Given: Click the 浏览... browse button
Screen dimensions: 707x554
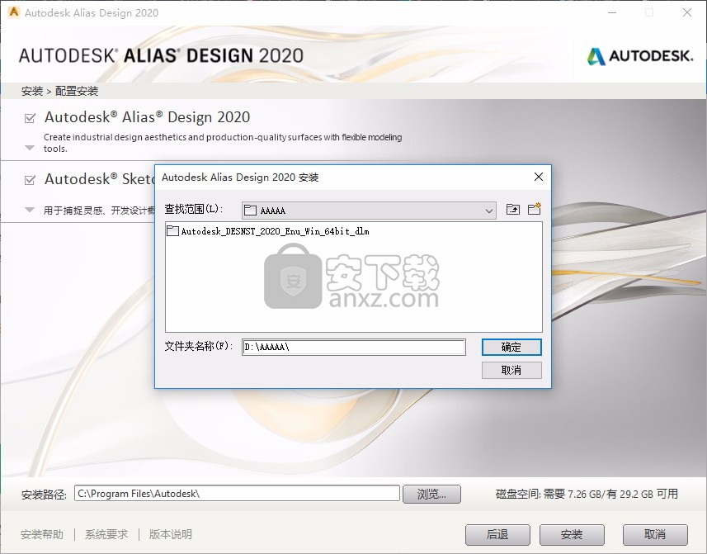Looking at the screenshot, I should pos(431,494).
